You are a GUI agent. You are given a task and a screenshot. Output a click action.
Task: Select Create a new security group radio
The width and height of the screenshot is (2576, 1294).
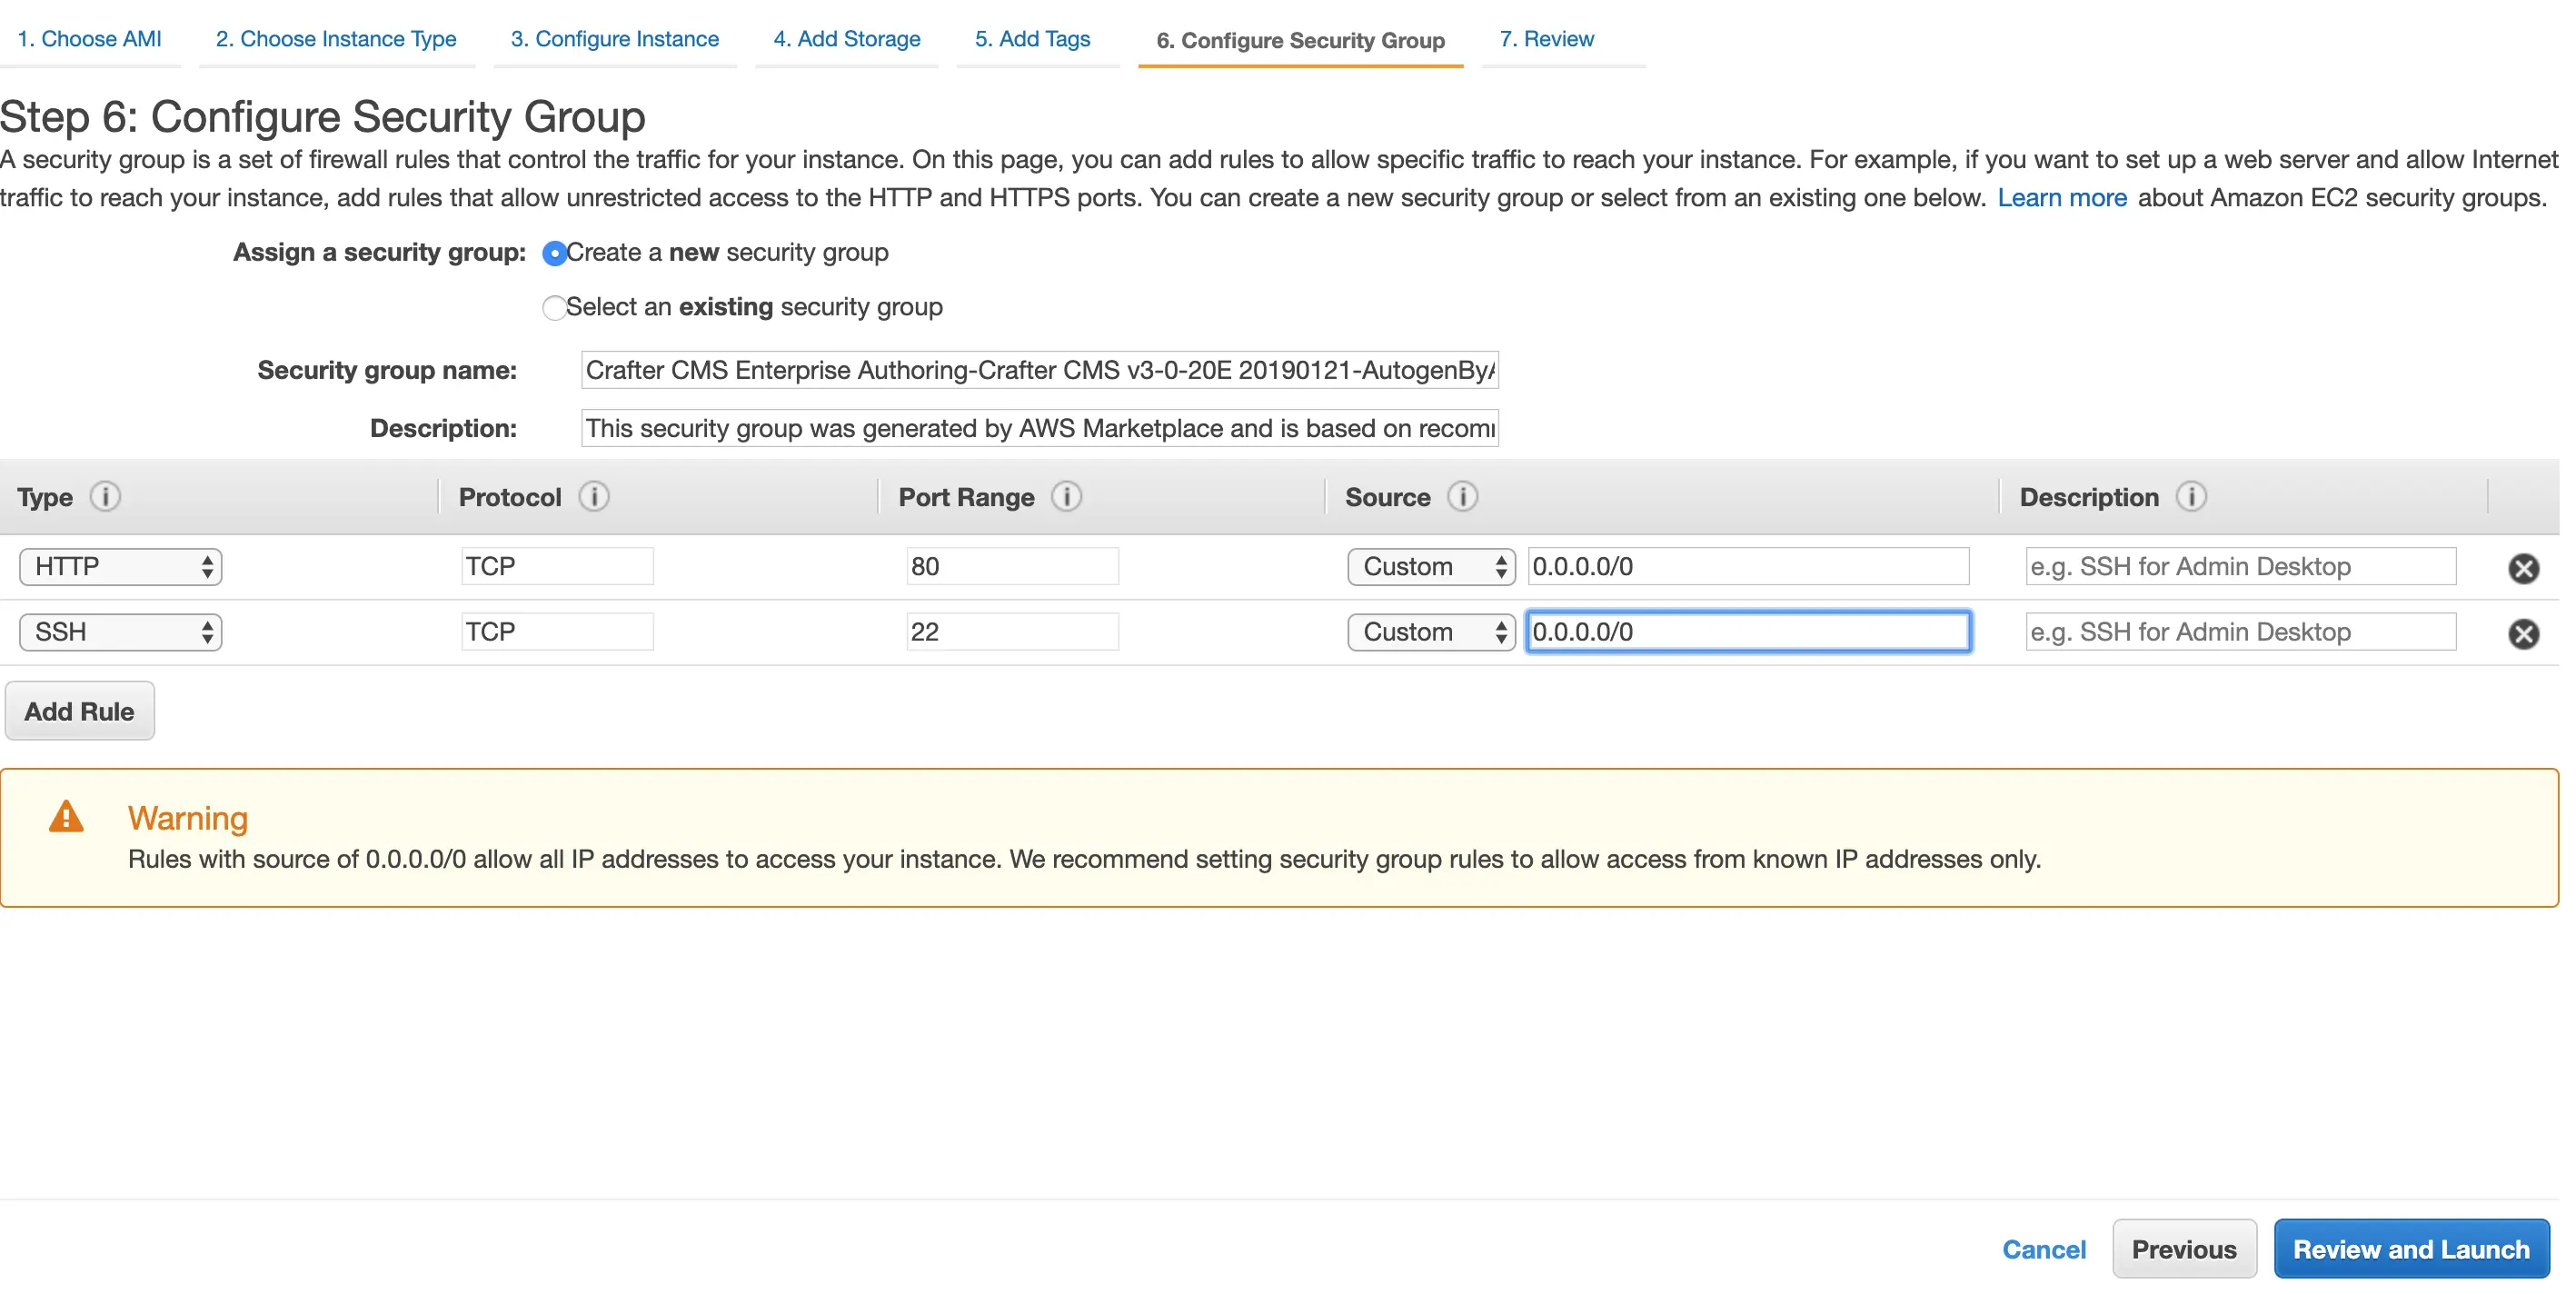(554, 253)
